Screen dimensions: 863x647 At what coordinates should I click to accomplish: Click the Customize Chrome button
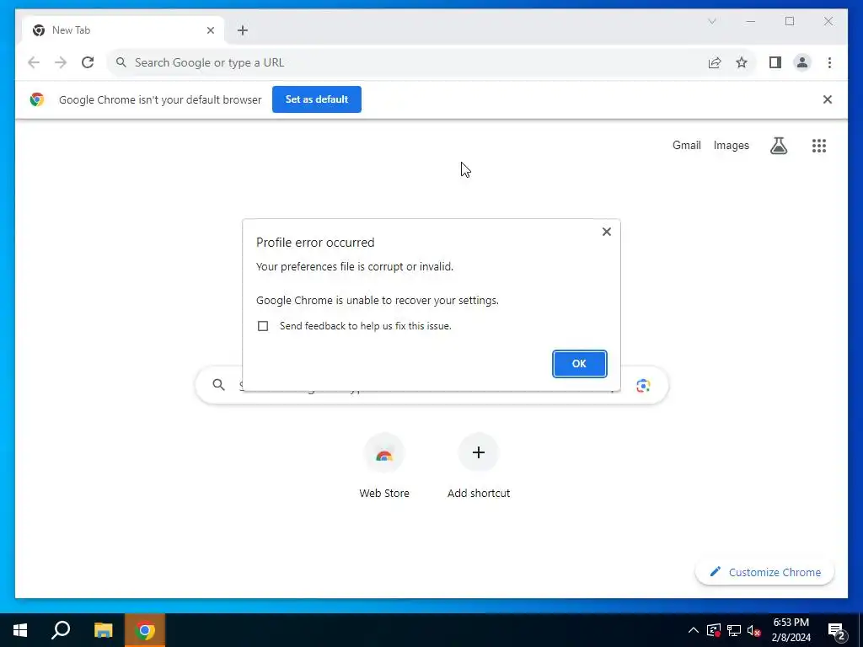coord(764,572)
